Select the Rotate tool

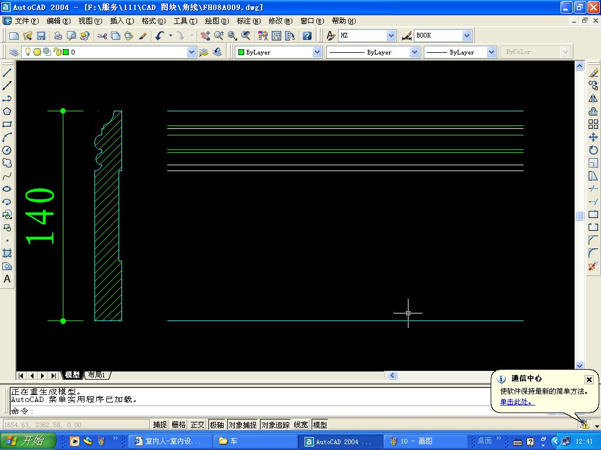593,150
